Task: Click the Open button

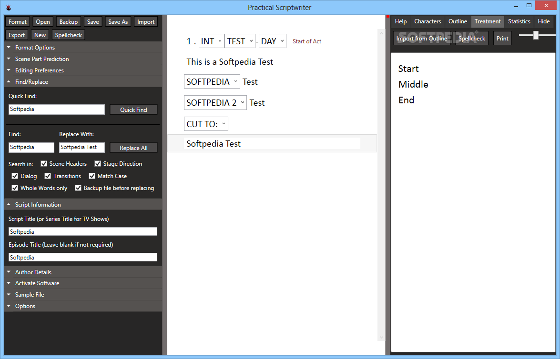Action: pos(43,22)
